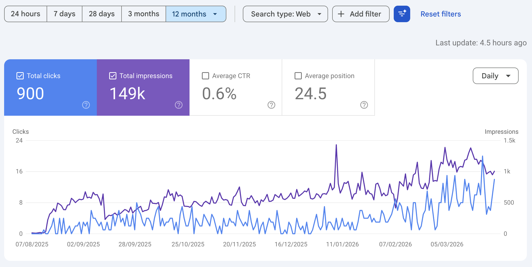532x267 pixels.
Task: Select the 3 months date range tab
Action: point(143,14)
